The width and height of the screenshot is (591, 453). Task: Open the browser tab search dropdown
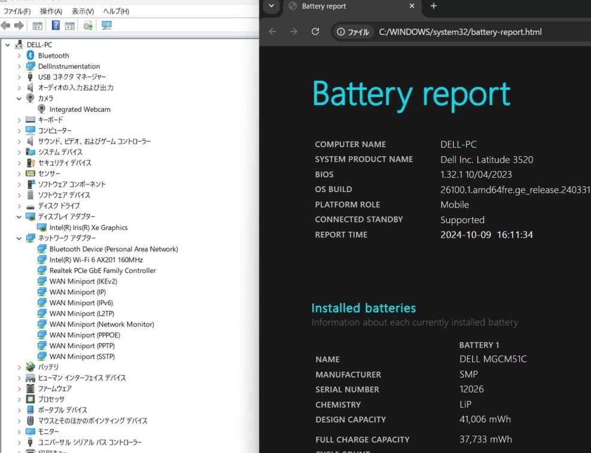coord(272,6)
